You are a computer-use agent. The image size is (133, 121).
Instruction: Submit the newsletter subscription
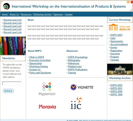tap(8, 91)
